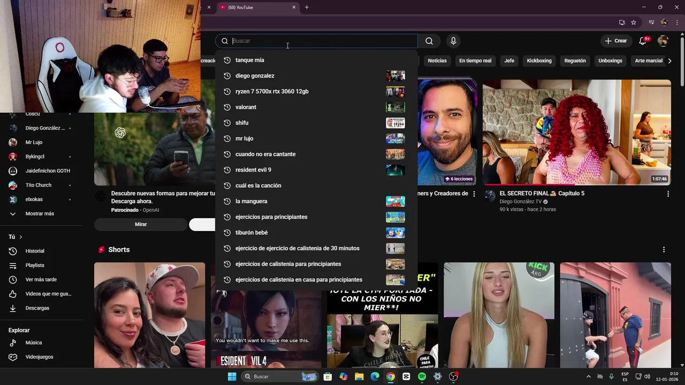Viewport: 685px width, 385px height.
Task: Select the (68) YouTube tab
Action: click(x=258, y=7)
